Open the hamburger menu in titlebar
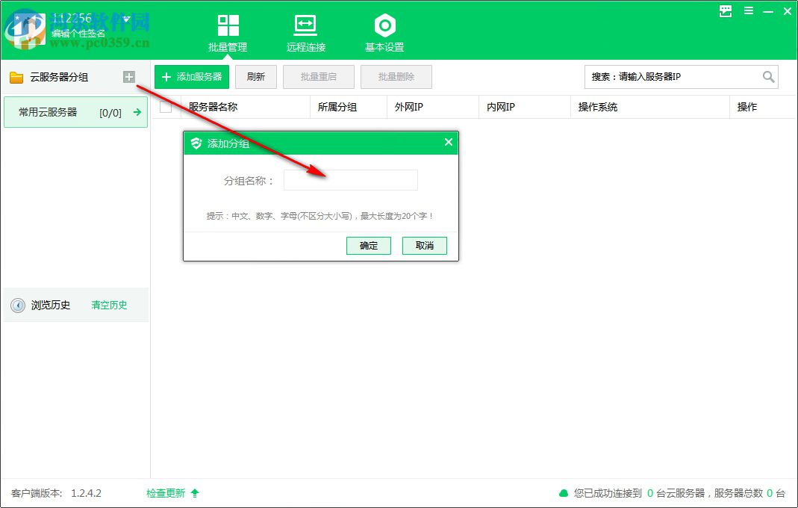798x508 pixels. pyautogui.click(x=748, y=11)
